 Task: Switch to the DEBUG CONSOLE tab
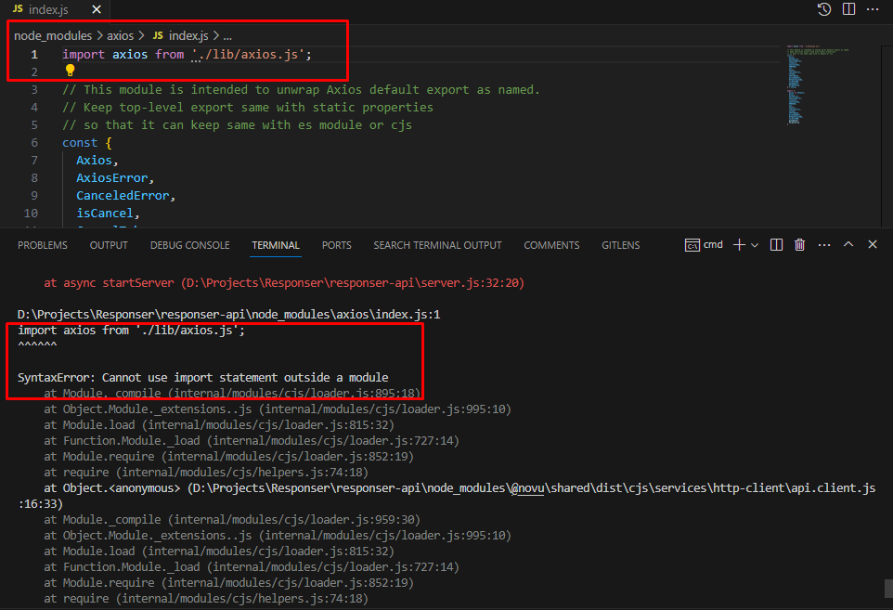click(189, 245)
